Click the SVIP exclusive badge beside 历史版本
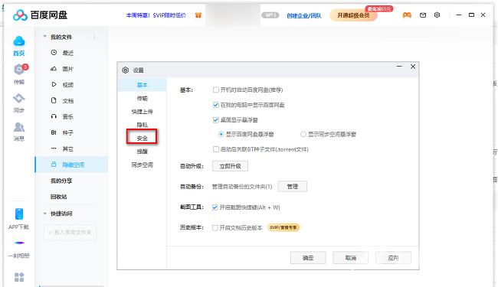This screenshot has width=498, height=287. coord(283,227)
